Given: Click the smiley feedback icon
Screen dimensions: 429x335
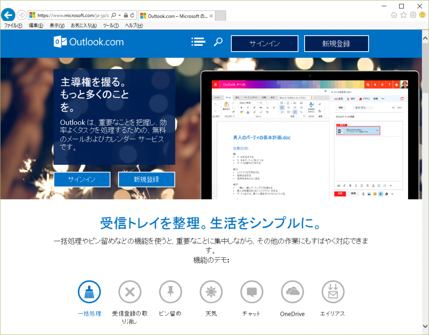Looking at the screenshot, I should tap(422, 15).
